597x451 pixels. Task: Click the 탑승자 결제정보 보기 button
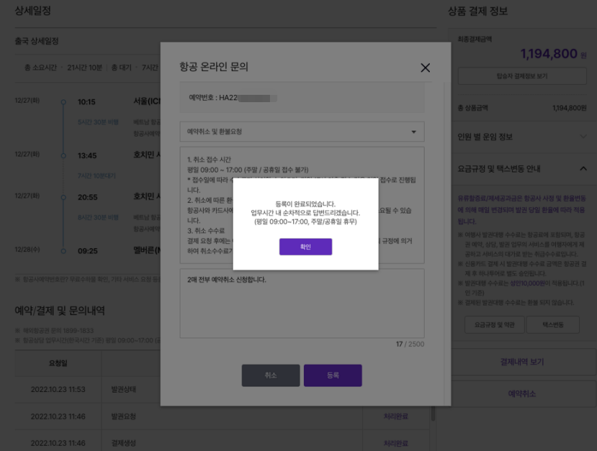522,76
